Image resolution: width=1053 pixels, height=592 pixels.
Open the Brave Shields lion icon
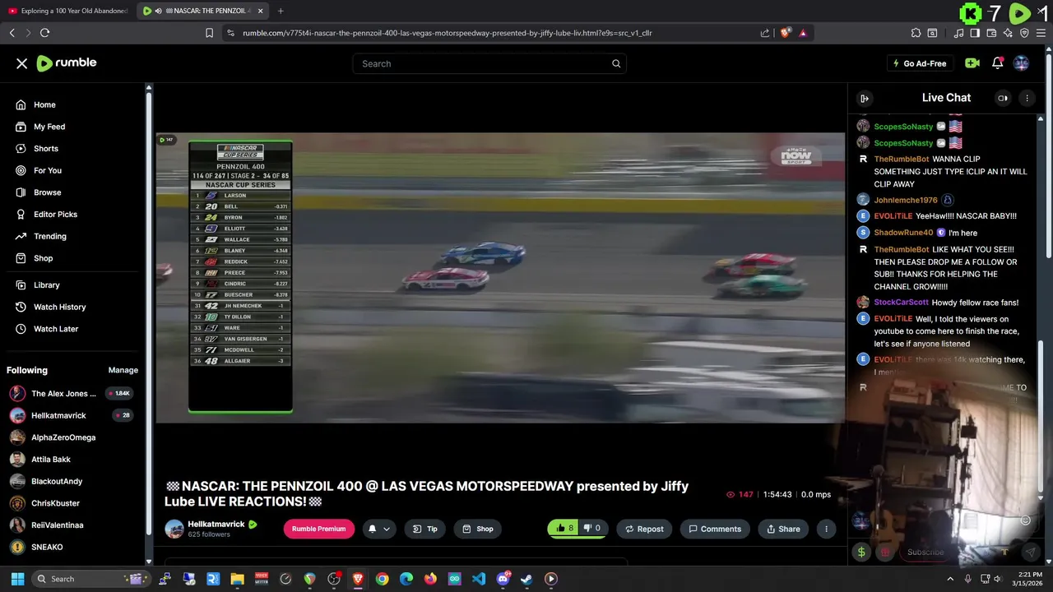(785, 33)
